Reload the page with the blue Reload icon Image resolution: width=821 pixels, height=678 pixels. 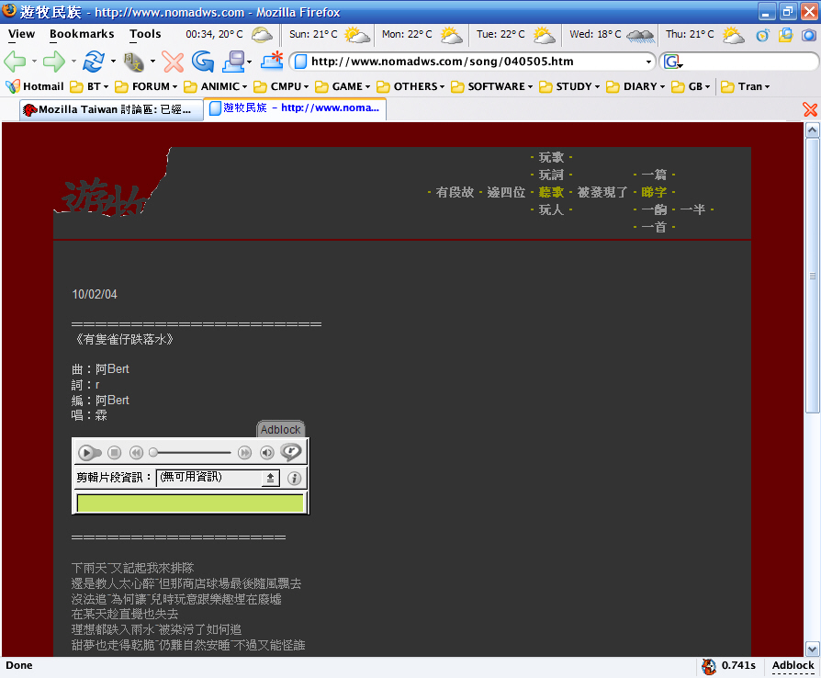point(93,62)
